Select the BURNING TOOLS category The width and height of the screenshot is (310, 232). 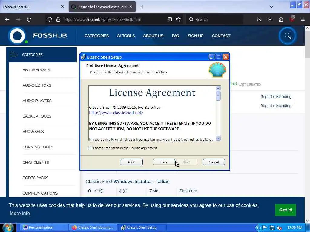coord(38,147)
